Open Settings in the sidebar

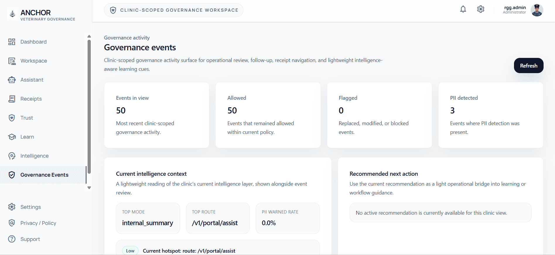(x=43, y=207)
